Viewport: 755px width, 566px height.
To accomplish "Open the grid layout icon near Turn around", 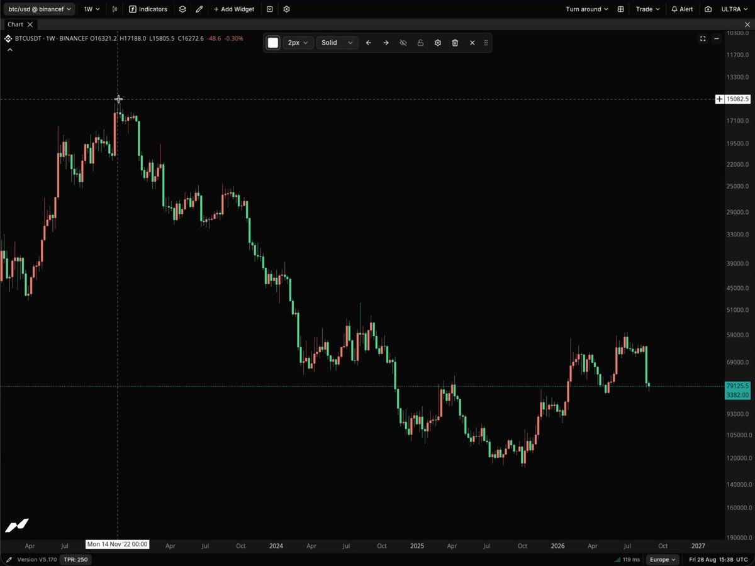I will [621, 9].
